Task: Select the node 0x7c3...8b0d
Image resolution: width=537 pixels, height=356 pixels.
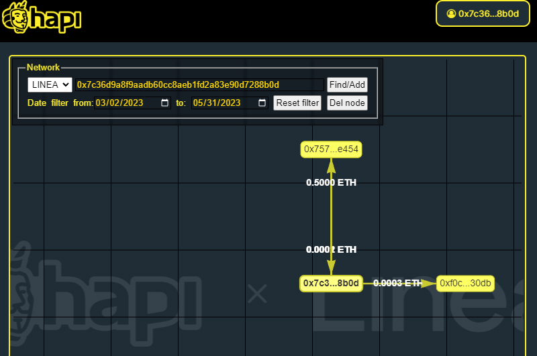Action: pos(331,284)
